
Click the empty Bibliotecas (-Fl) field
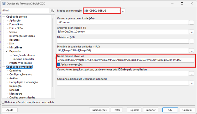point(123,41)
